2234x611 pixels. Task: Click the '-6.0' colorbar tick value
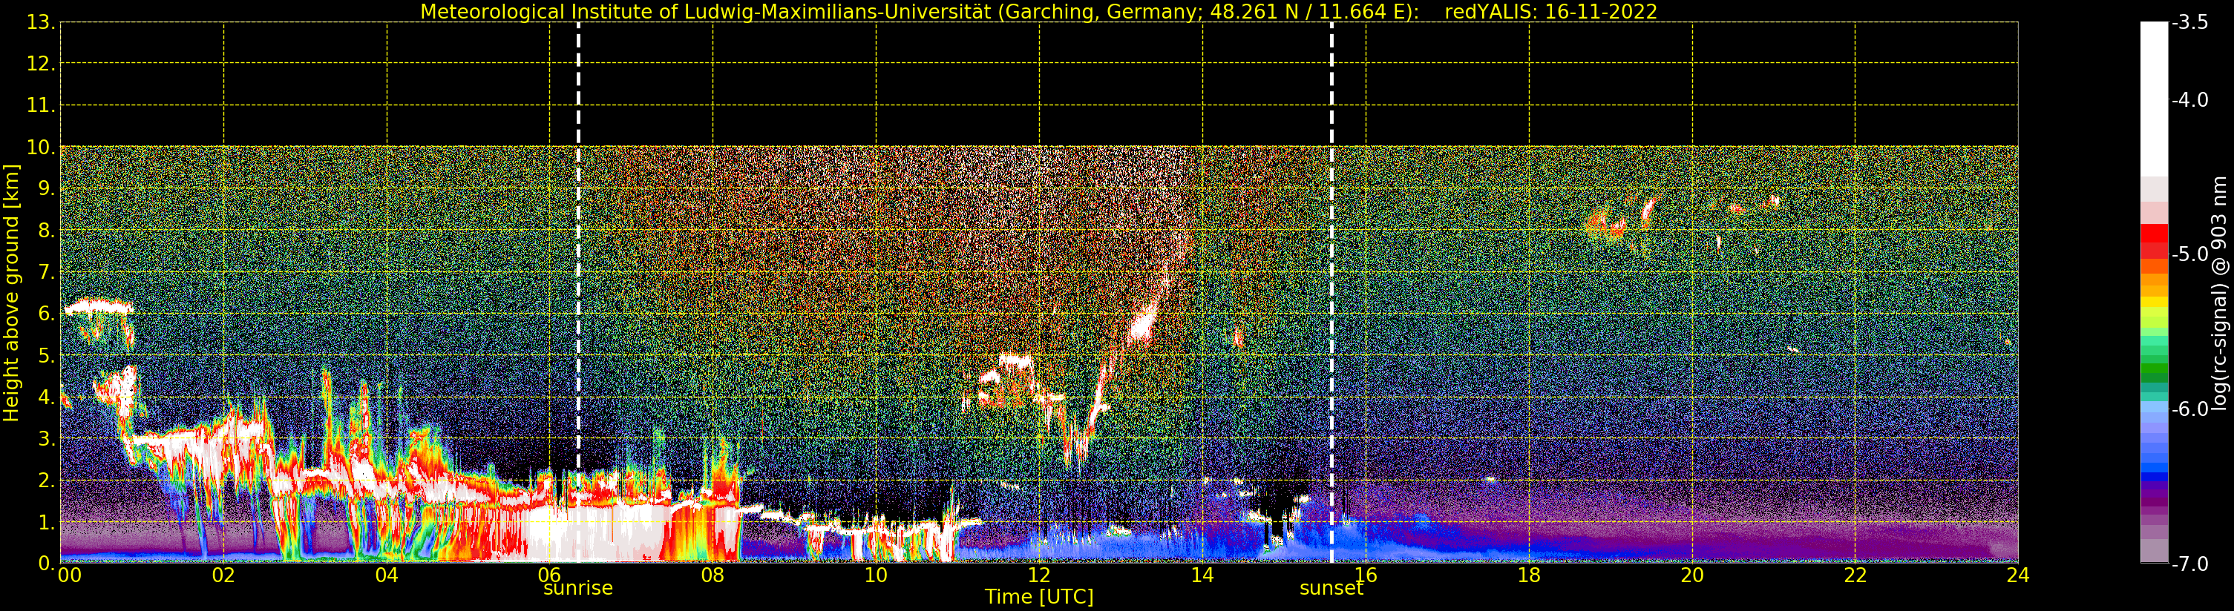point(2189,409)
